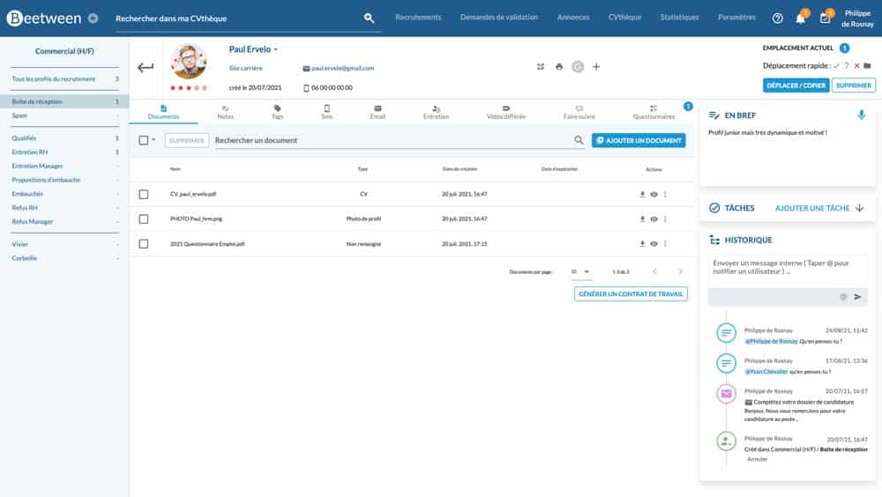
Task: Click the search magnifier in the top bar
Action: click(369, 18)
